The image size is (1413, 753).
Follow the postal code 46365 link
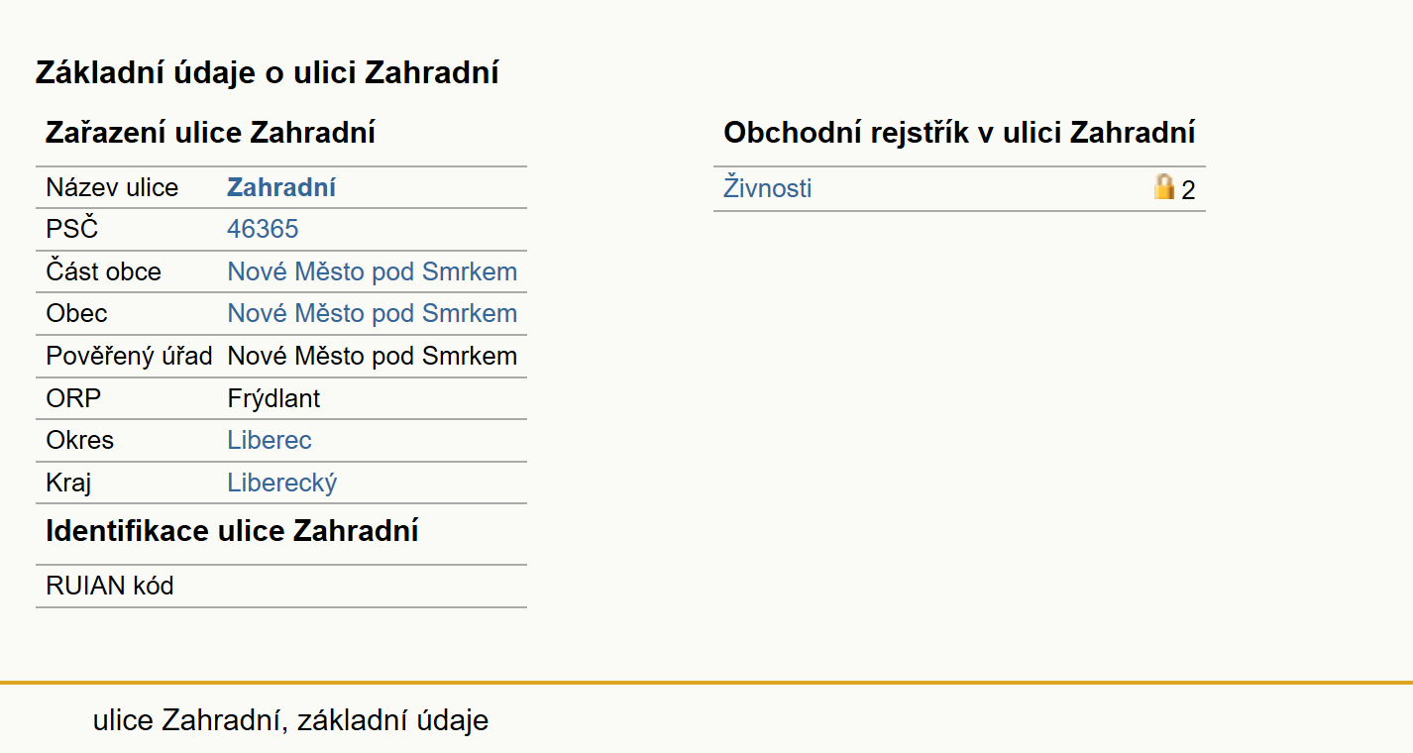tap(263, 229)
